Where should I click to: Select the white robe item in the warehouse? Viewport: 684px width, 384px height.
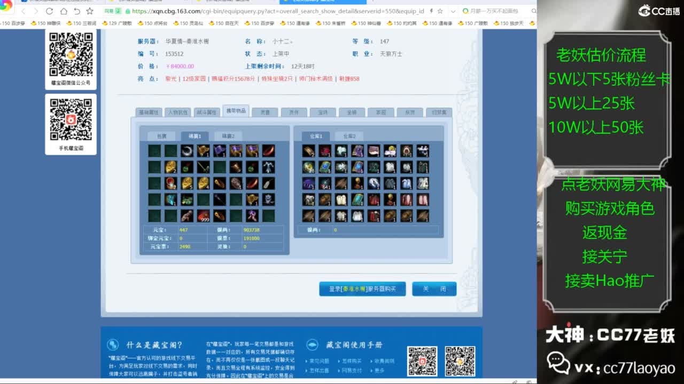(359, 216)
